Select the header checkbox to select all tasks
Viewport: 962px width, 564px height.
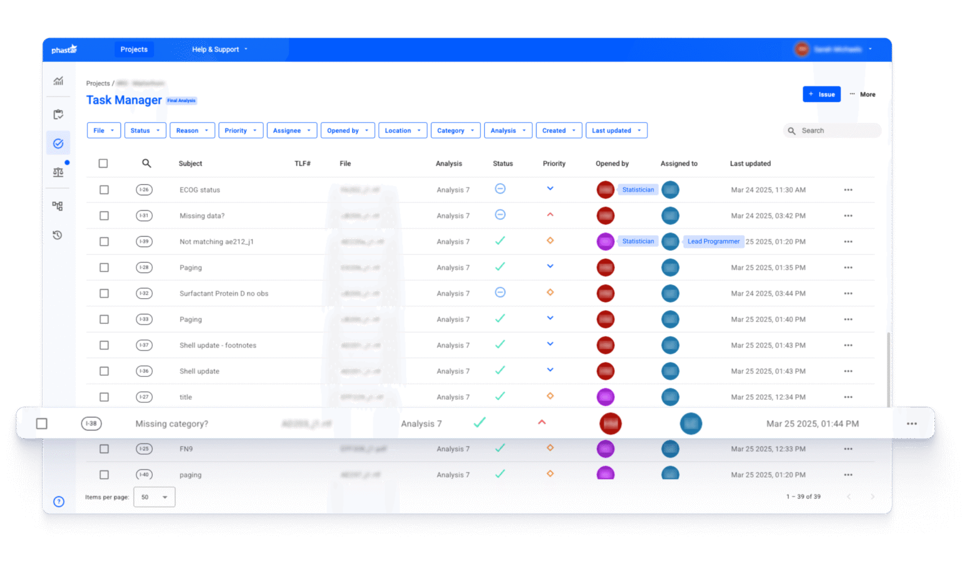[x=103, y=163]
